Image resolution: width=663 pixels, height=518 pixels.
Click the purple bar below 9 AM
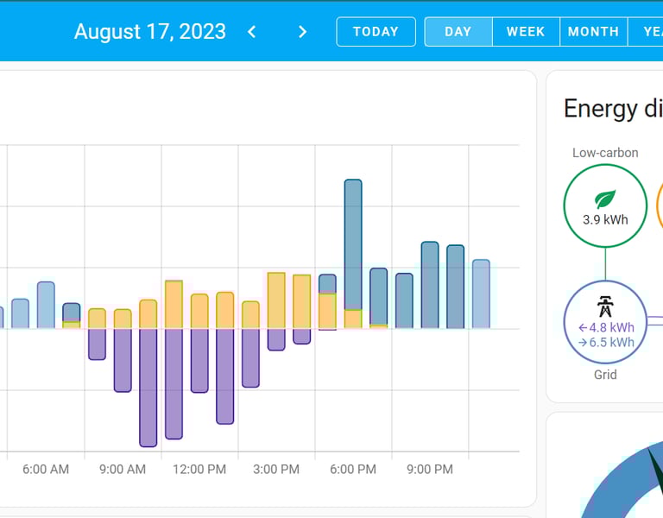(x=123, y=359)
